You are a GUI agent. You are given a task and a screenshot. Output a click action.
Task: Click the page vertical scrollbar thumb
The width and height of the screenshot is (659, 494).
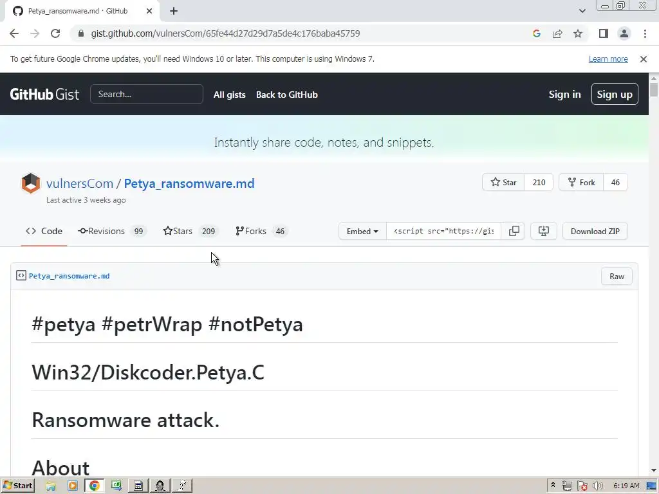tap(654, 89)
